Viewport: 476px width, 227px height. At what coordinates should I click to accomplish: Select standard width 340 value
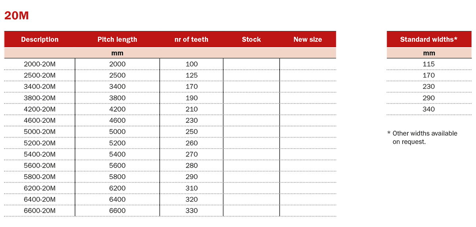click(x=429, y=109)
